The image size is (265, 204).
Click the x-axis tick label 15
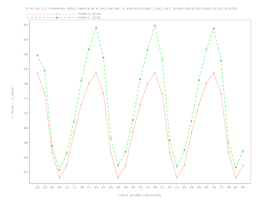[x=74, y=187]
